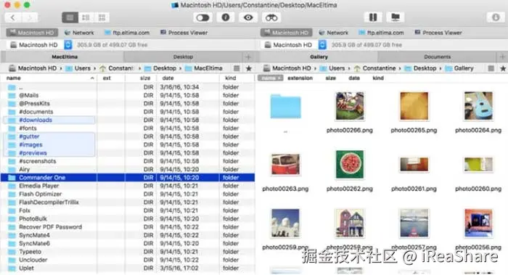This screenshot has height=275, width=508.
Task: Select the PhotoBulk folder row
Action: click(x=128, y=218)
